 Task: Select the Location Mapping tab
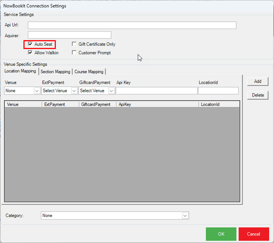click(20, 71)
